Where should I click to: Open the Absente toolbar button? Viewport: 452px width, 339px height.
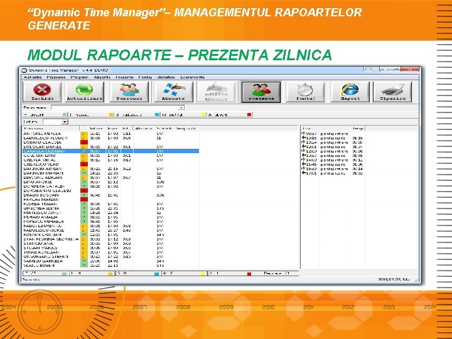click(173, 92)
